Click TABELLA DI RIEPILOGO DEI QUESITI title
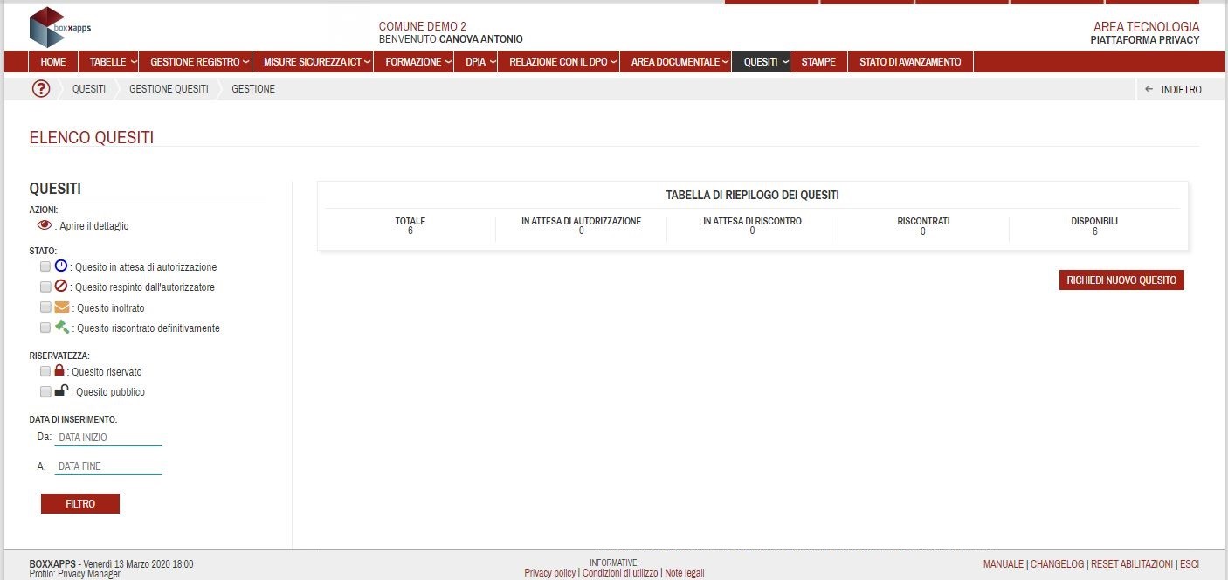This screenshot has width=1228, height=580. tap(752, 196)
